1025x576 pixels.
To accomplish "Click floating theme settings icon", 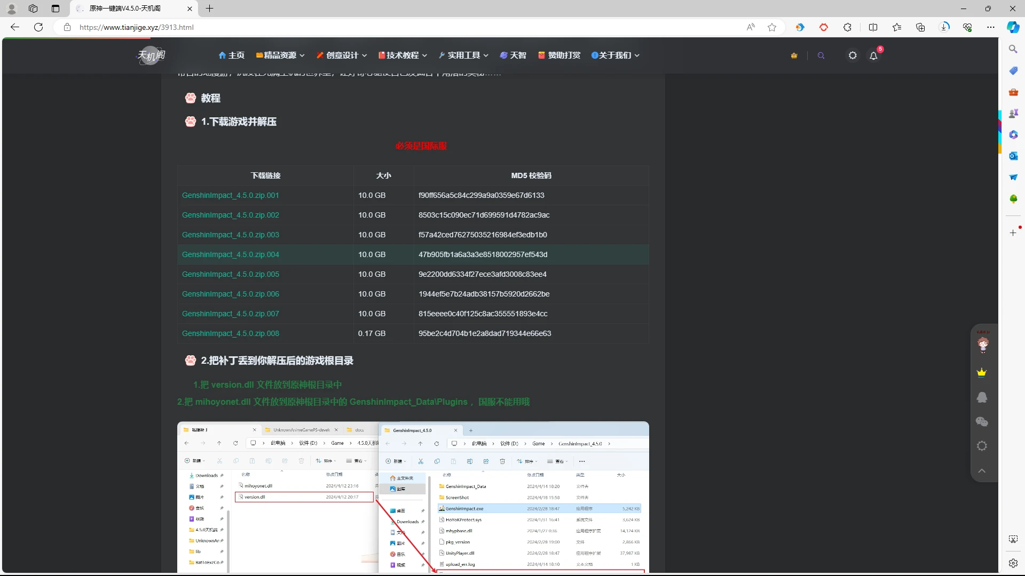I will coord(981,446).
